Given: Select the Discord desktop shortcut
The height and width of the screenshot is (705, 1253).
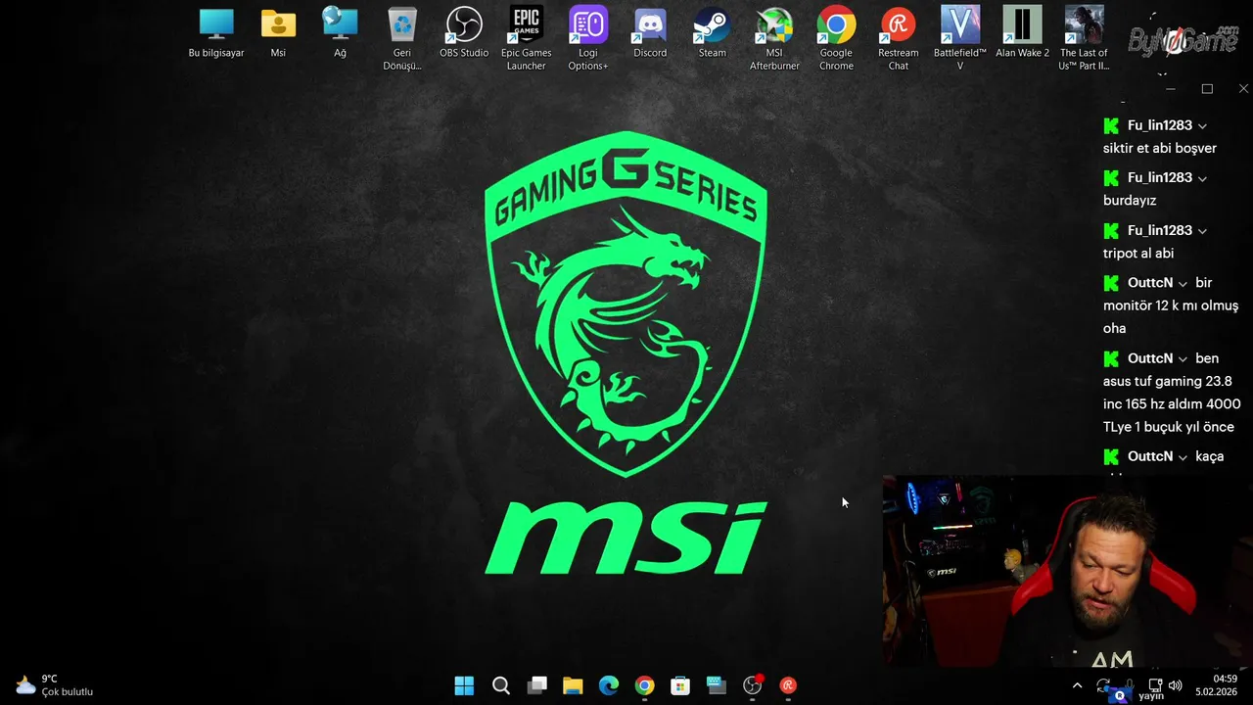Looking at the screenshot, I should 650,33.
